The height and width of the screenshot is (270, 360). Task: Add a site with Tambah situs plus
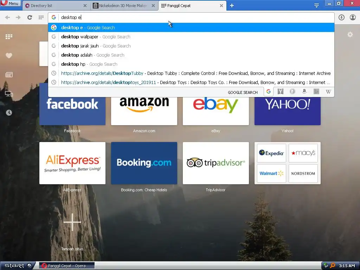72,222
